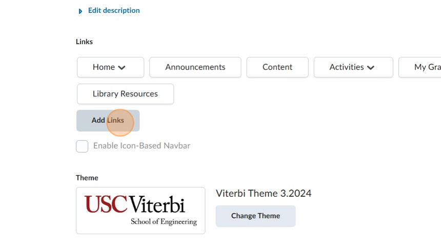Select the Announcements navbar link

click(195, 67)
